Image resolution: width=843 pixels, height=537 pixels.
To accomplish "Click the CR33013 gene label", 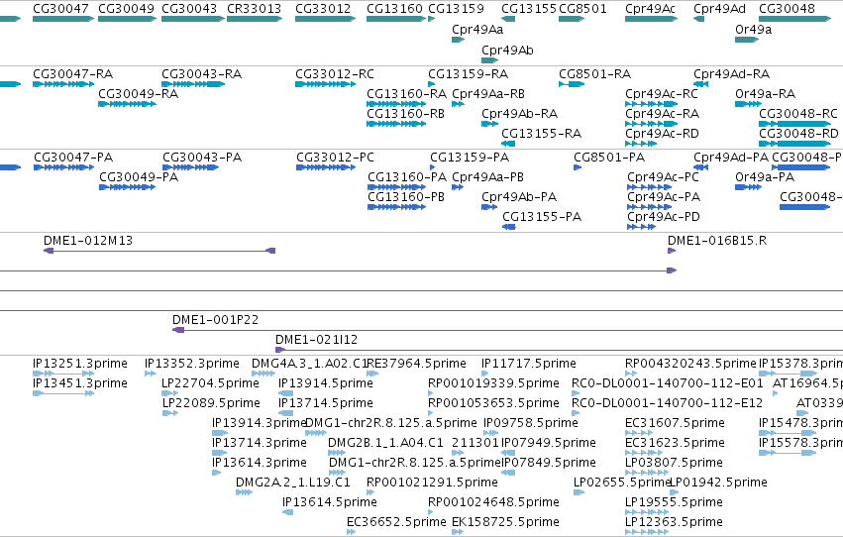I will click(255, 9).
